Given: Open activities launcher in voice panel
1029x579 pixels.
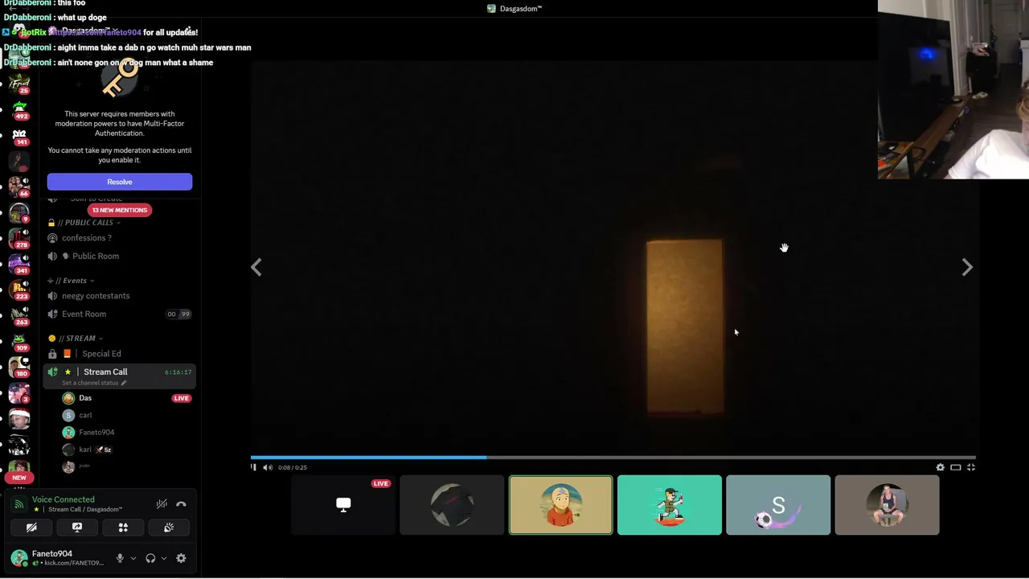Looking at the screenshot, I should click(123, 528).
